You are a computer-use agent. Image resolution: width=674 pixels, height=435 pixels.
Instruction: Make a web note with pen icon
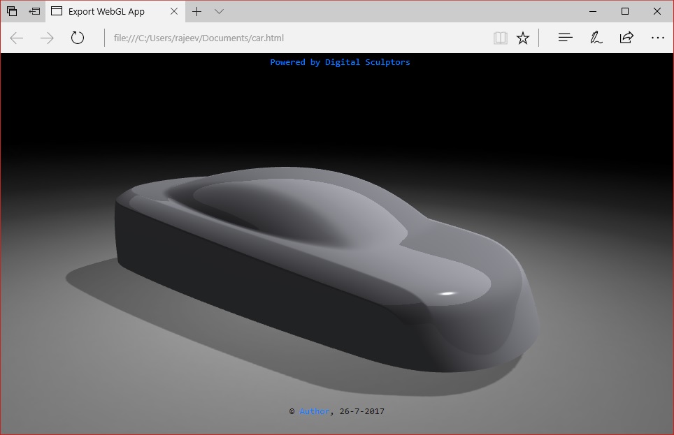[x=596, y=38]
